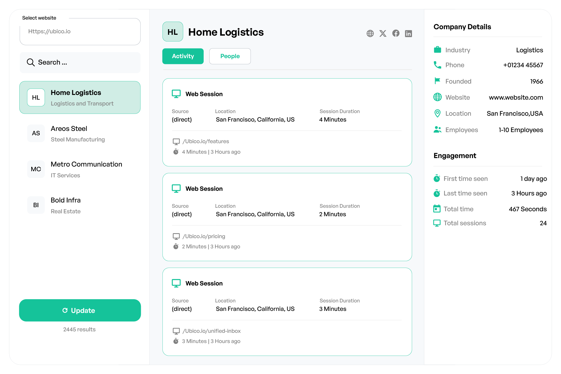Click the Search companies field
The height and width of the screenshot is (374, 561).
click(85, 62)
